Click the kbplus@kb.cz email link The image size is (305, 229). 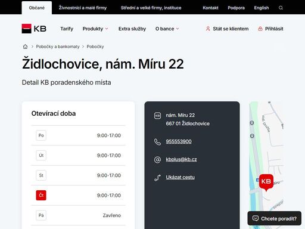coord(181,159)
